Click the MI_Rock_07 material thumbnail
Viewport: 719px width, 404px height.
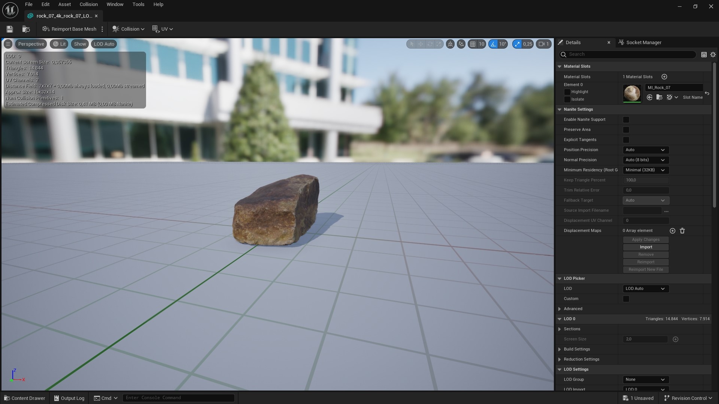(x=632, y=93)
